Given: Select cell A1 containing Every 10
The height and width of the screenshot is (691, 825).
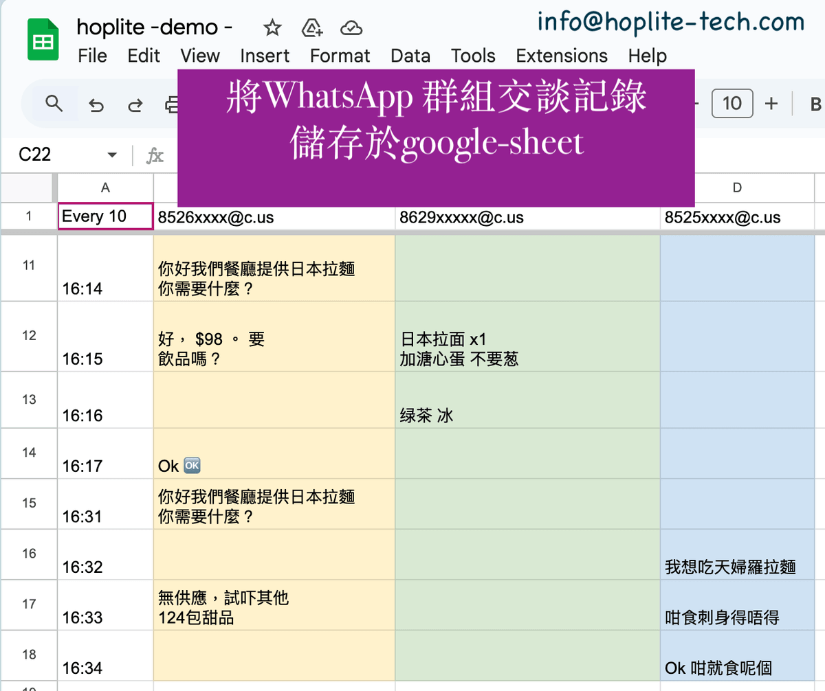Looking at the screenshot, I should [105, 216].
